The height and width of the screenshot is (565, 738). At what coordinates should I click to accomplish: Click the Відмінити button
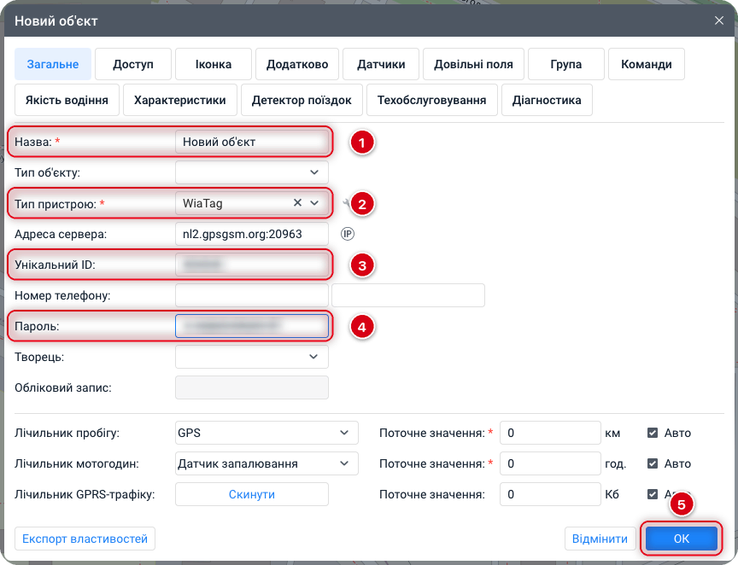(600, 539)
